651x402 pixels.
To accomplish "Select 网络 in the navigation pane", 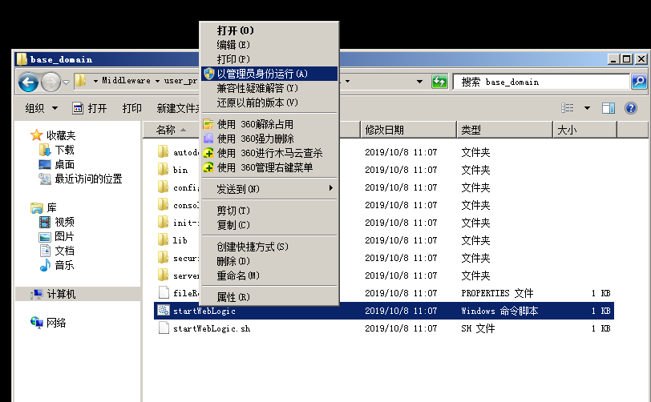I will tap(48, 323).
